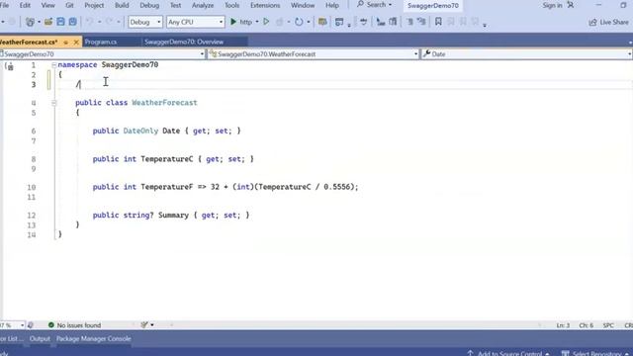Click Select Repository in status bar
Viewport: 633px width, 356px height.
point(596,353)
